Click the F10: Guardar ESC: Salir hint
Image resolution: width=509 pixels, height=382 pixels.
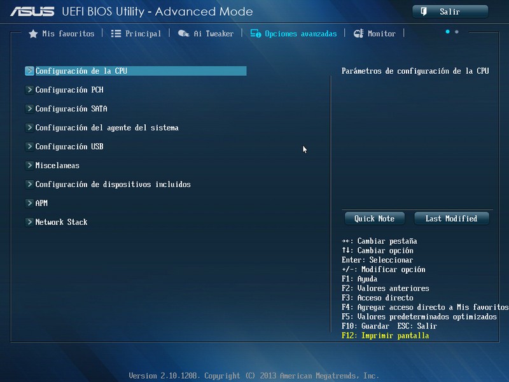pos(389,326)
